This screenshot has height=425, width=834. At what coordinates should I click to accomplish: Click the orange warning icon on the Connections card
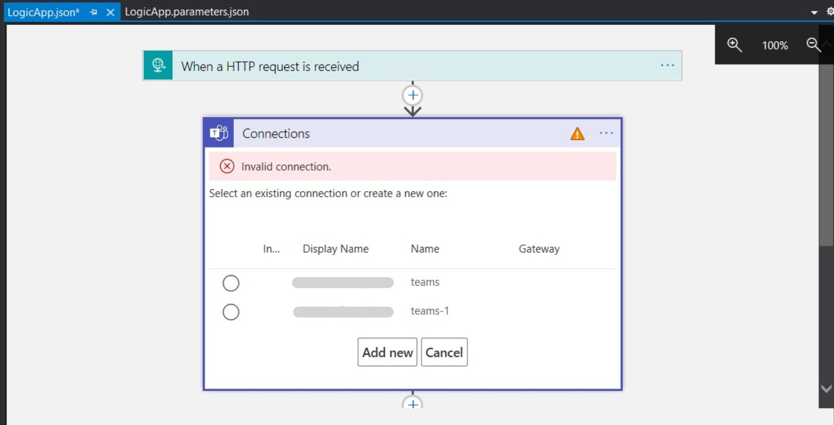pos(577,134)
